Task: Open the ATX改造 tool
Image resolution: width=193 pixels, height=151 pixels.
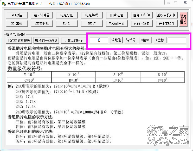Action: (17, 15)
